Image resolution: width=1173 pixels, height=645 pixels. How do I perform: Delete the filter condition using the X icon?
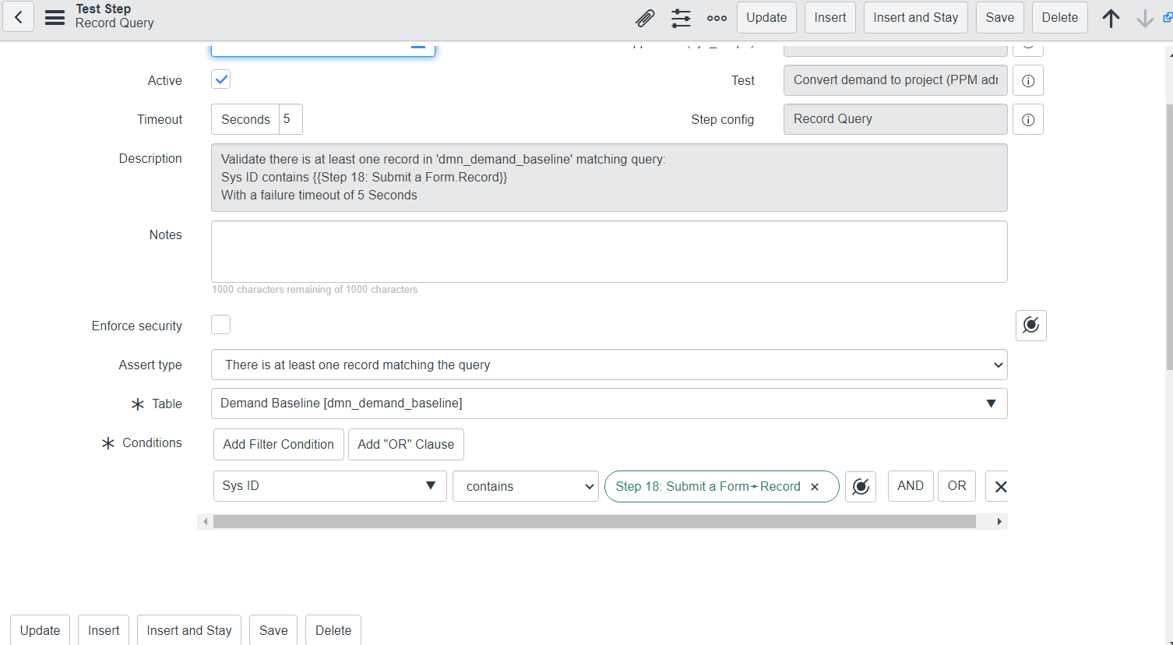(x=999, y=485)
